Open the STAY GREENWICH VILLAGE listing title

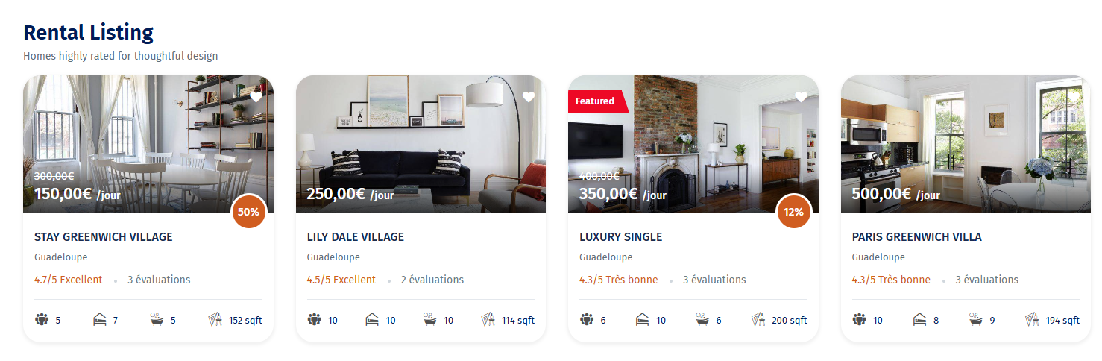(x=104, y=237)
